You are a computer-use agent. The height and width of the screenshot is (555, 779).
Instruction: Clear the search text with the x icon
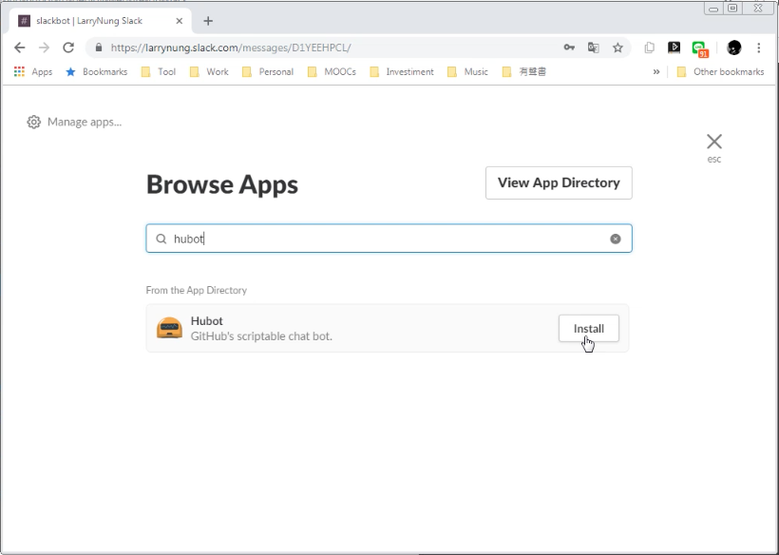[615, 239]
